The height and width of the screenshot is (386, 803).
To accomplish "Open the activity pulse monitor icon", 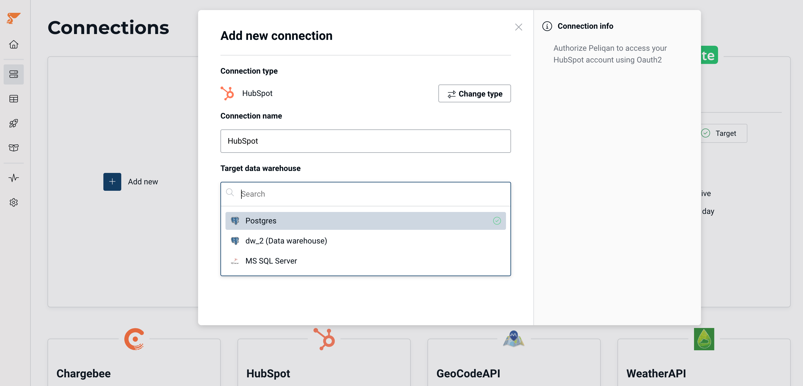I will point(14,178).
